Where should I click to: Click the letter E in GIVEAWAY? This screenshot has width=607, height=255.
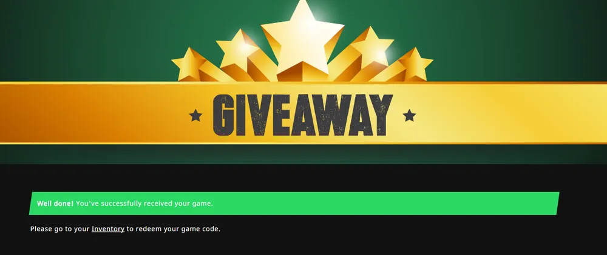(282, 114)
